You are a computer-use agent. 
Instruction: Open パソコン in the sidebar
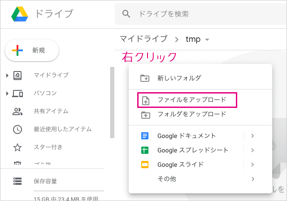[x=45, y=93]
